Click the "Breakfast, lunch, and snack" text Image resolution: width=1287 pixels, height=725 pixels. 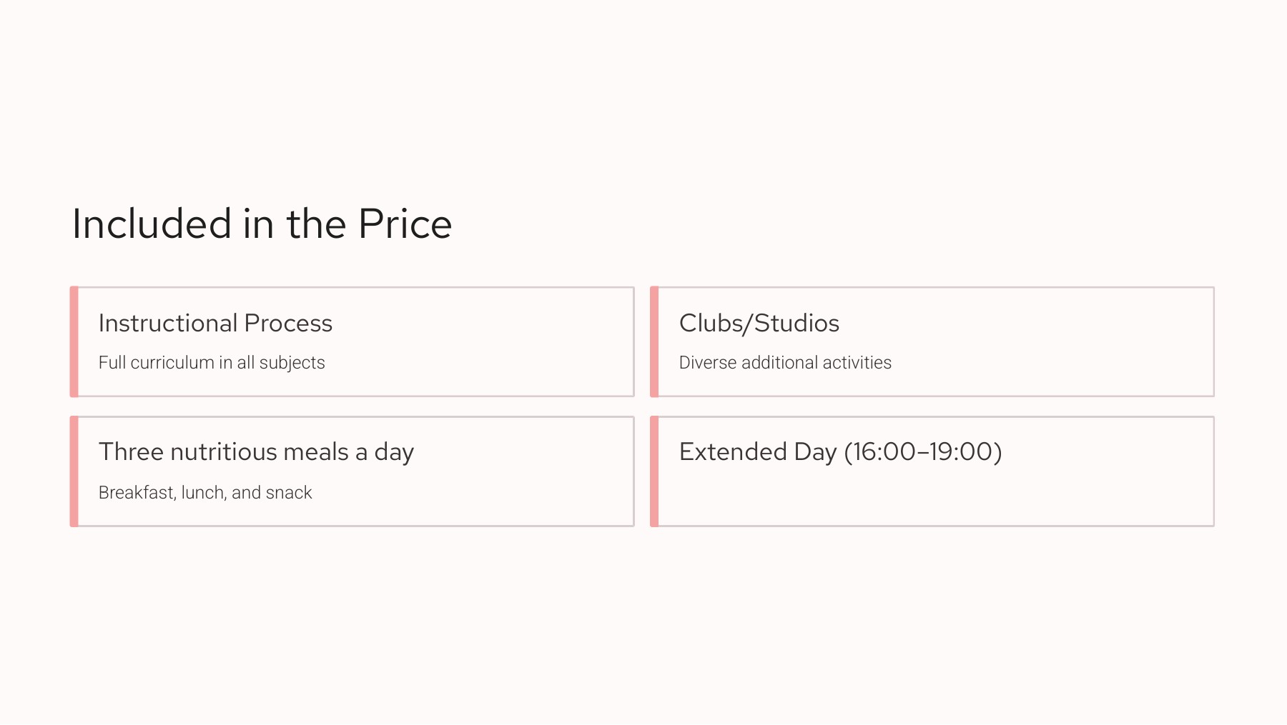click(205, 493)
